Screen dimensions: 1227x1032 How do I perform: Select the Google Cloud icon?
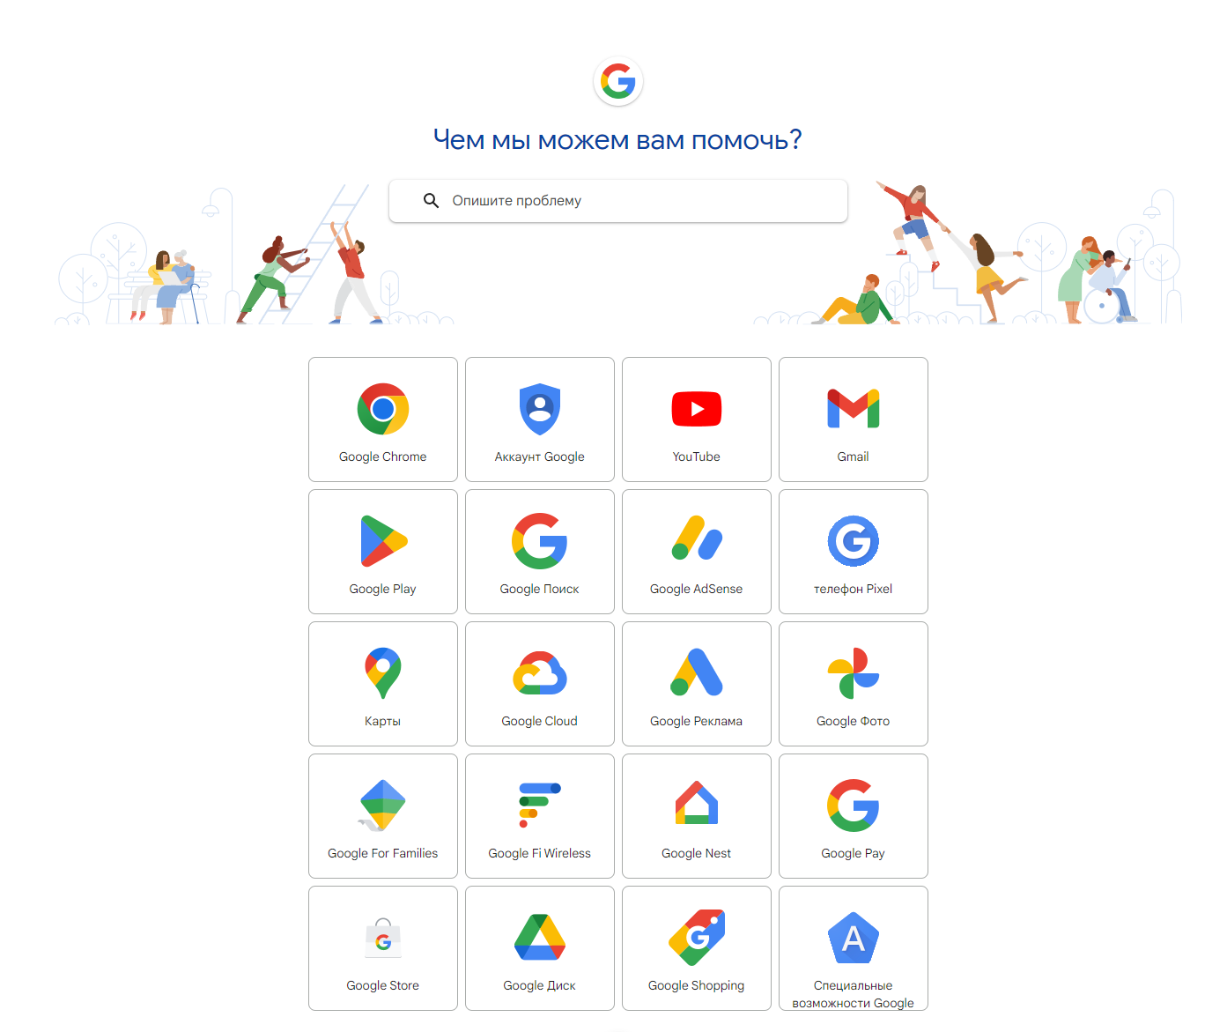[x=540, y=673]
